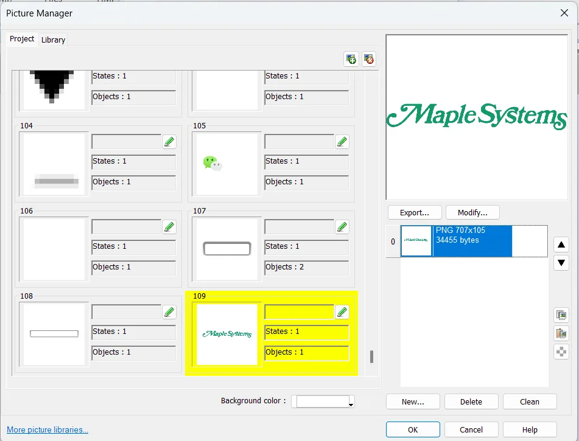Click the Export... button
This screenshot has width=579, height=441.
[414, 212]
